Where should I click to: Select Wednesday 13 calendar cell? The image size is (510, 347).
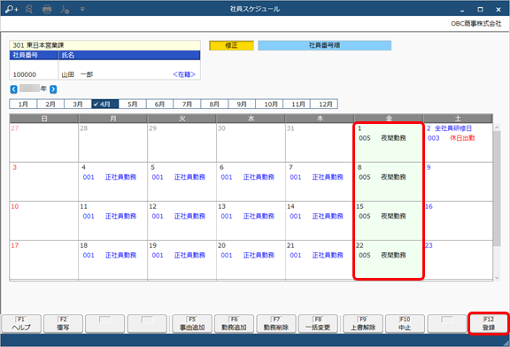click(251, 220)
